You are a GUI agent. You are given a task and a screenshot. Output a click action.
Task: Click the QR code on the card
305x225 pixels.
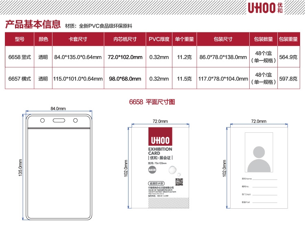point(179,182)
